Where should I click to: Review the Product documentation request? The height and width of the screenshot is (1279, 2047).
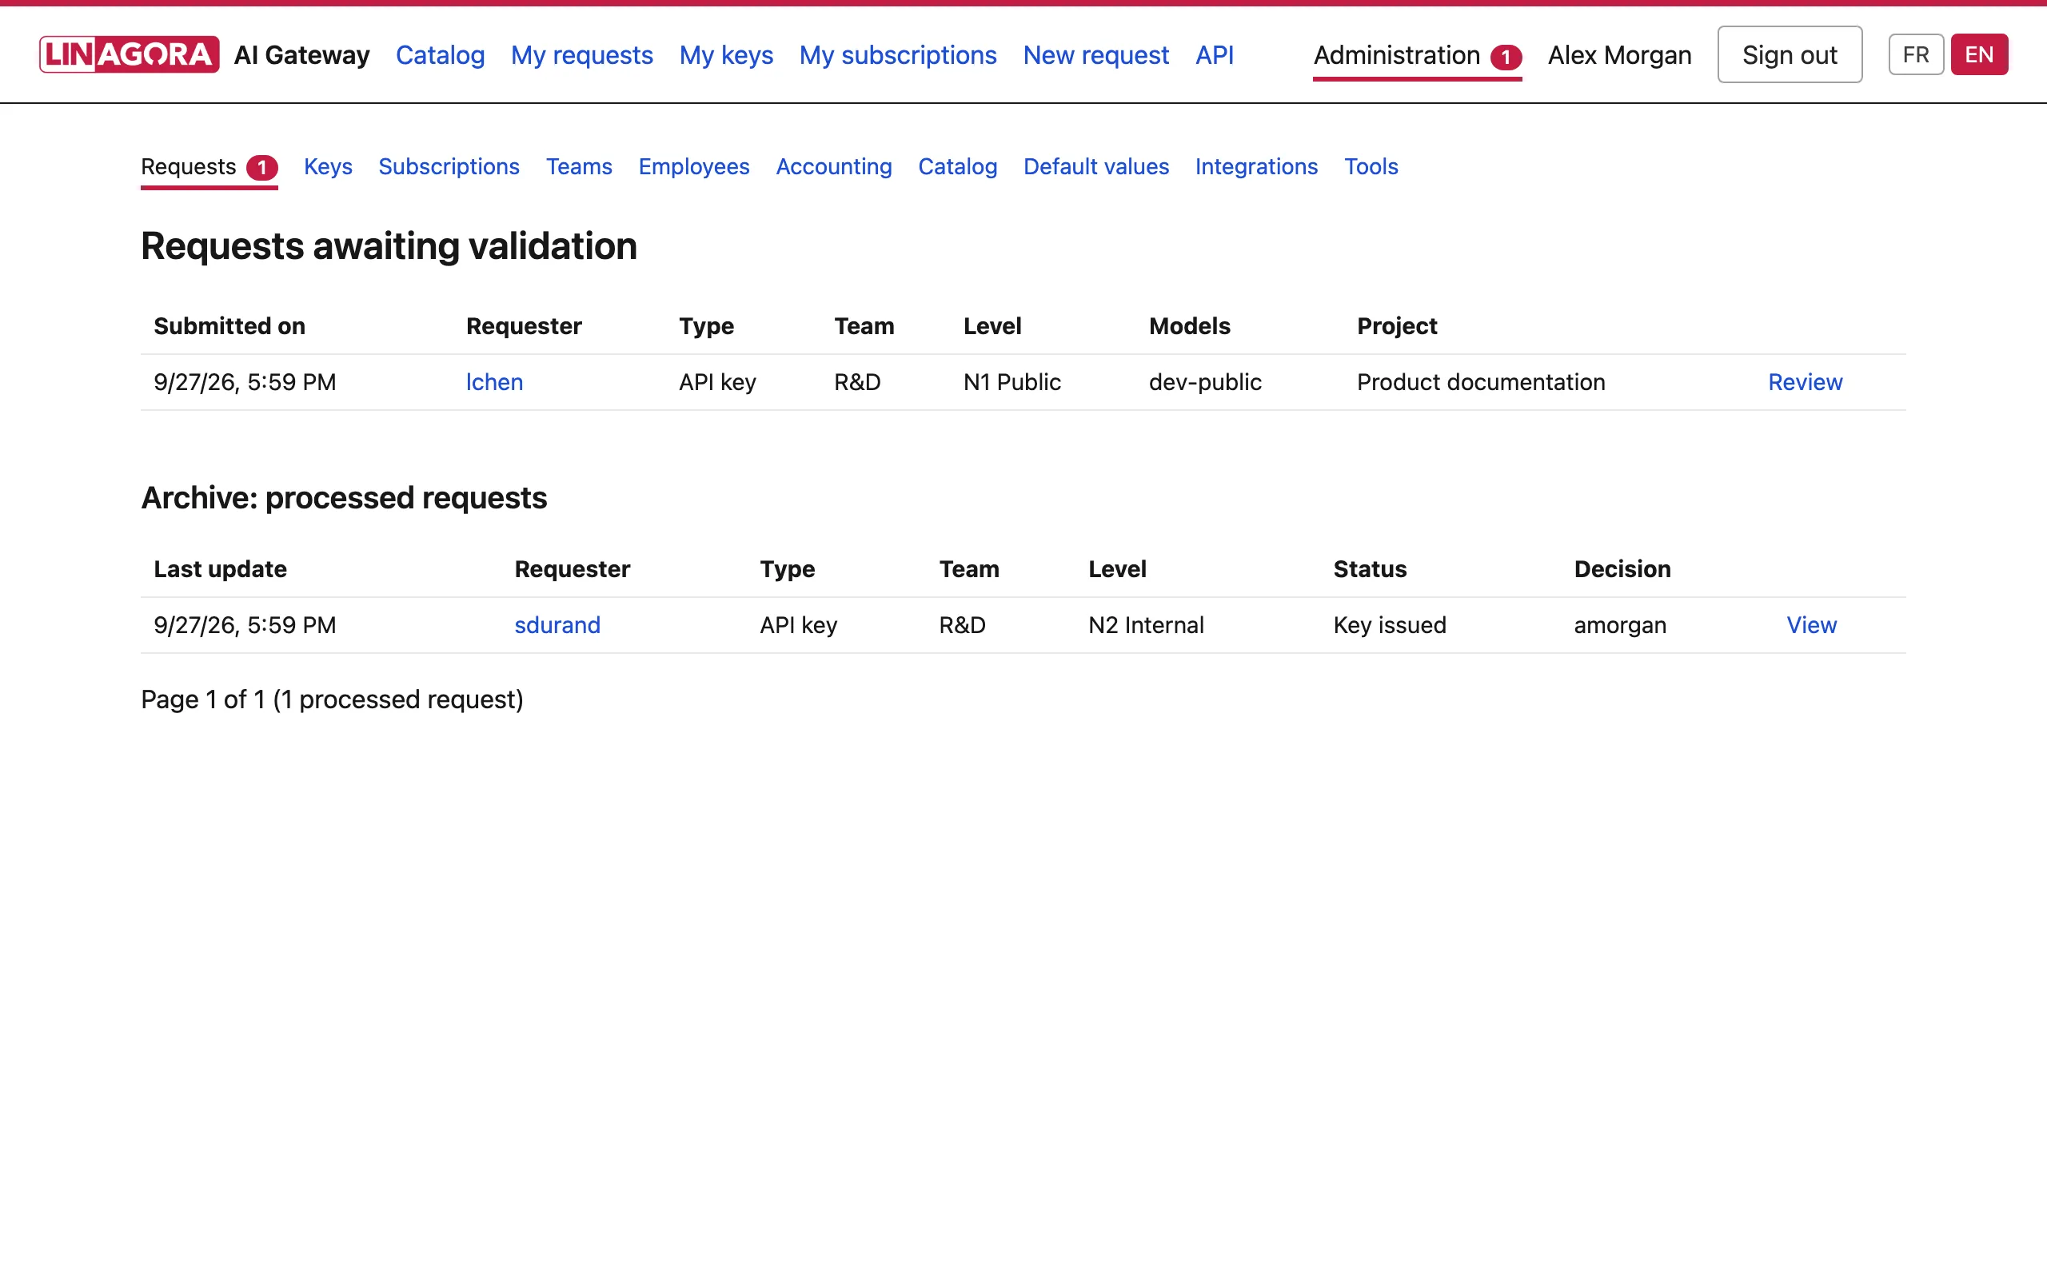pos(1805,382)
